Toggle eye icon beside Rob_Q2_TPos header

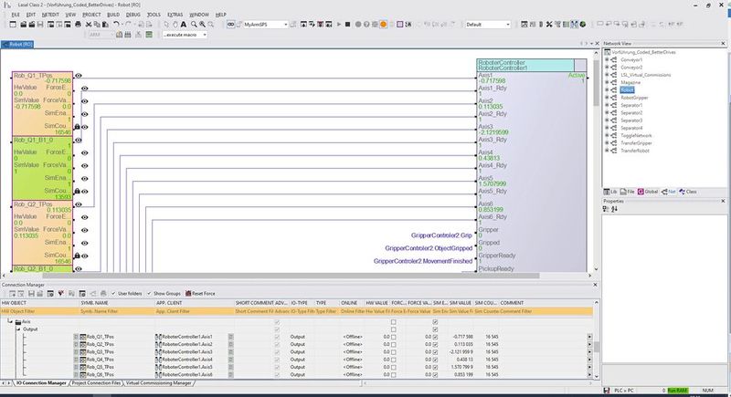pos(79,204)
